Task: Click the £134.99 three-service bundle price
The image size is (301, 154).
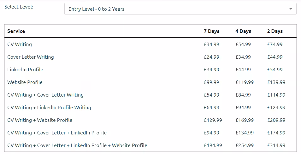Action: pyautogui.click(x=245, y=133)
